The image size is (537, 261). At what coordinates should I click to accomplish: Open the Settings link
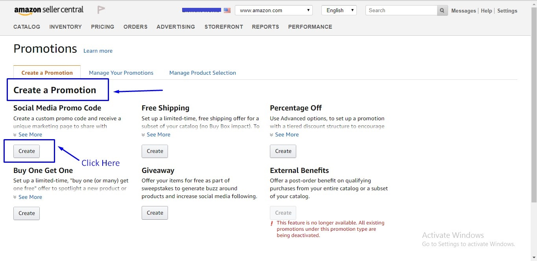[x=507, y=11]
